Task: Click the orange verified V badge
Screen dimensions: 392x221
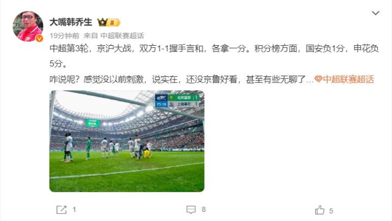Action: pyautogui.click(x=39, y=38)
